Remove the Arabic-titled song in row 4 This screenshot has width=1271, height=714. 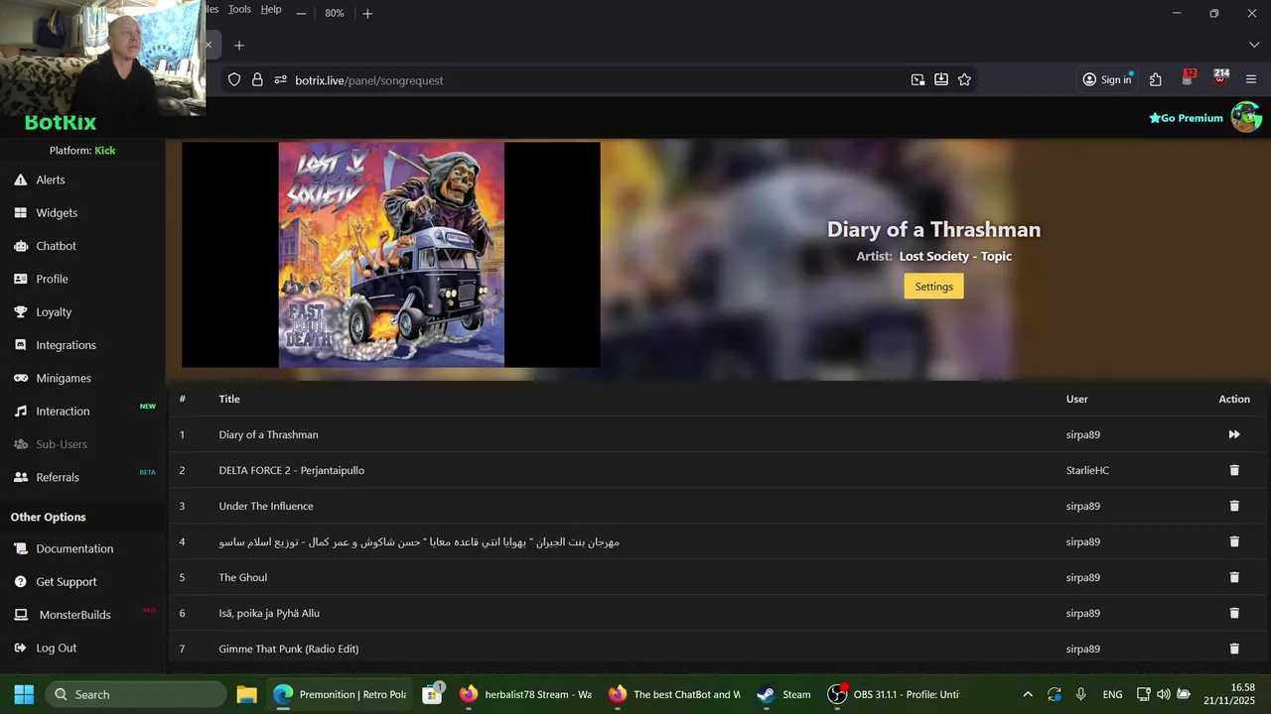pos(1234,541)
